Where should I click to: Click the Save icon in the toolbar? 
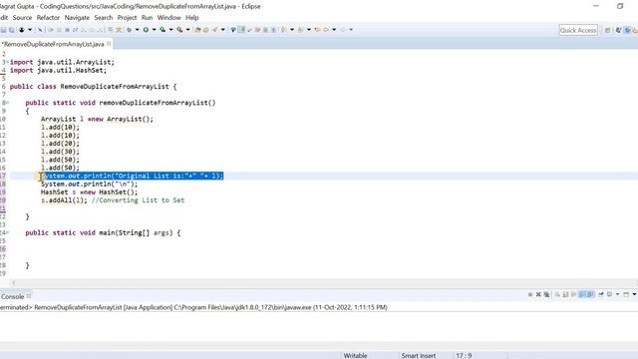pos(3,30)
